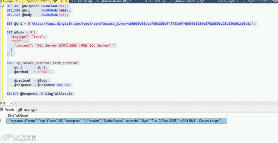The height and width of the screenshot is (143, 278).
Task: Click the @method = N'POST' line
Action: [x=34, y=72]
